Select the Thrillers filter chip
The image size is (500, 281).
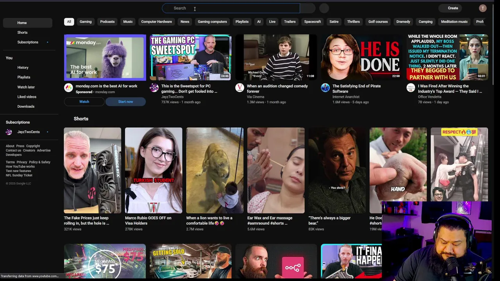[354, 22]
